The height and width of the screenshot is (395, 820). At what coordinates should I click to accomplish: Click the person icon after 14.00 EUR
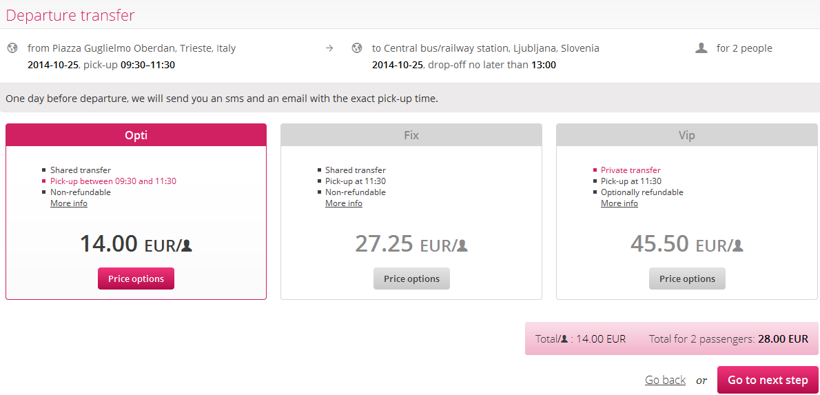click(x=187, y=245)
